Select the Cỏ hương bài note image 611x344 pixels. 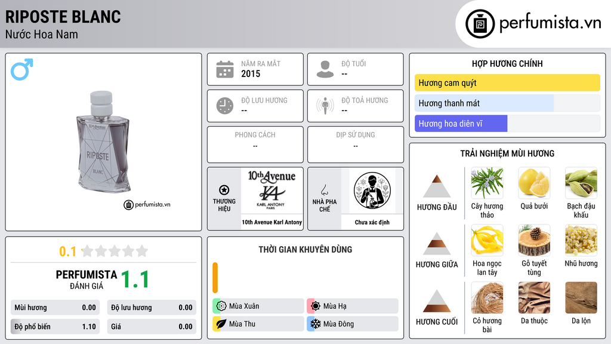tap(487, 297)
